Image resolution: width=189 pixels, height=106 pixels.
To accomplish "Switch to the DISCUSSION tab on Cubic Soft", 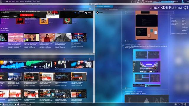I will [x=34, y=67].
